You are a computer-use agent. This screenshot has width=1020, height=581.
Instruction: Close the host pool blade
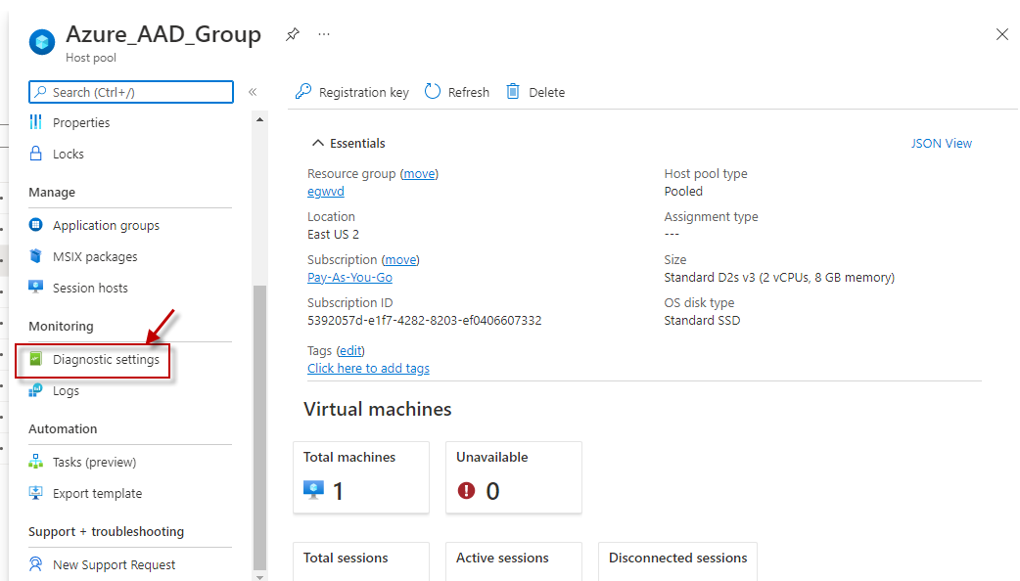(1001, 34)
